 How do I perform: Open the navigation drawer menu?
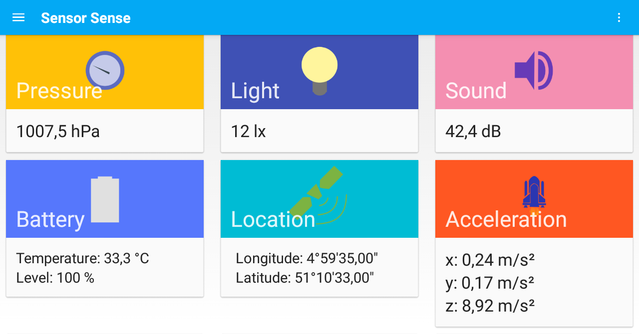tap(18, 17)
